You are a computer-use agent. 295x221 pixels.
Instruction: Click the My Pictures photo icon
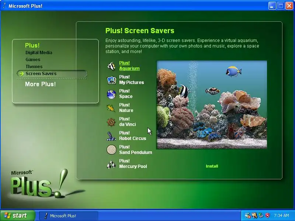click(x=111, y=80)
